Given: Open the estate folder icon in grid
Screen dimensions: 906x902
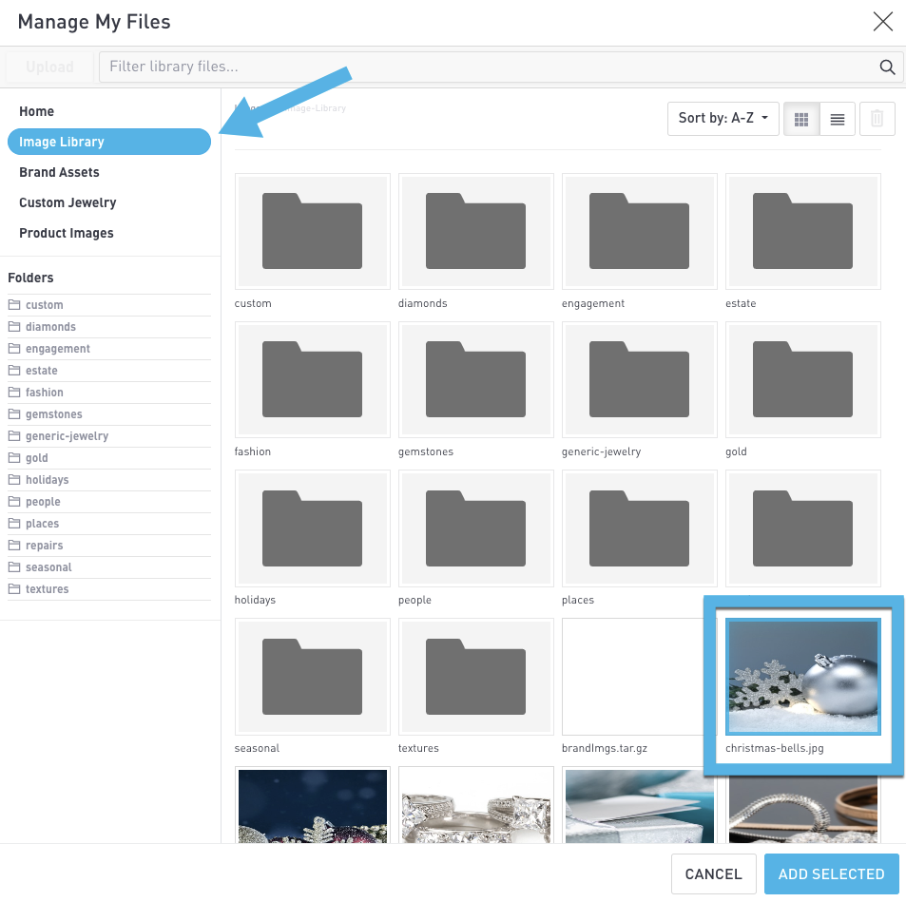Looking at the screenshot, I should (x=802, y=231).
